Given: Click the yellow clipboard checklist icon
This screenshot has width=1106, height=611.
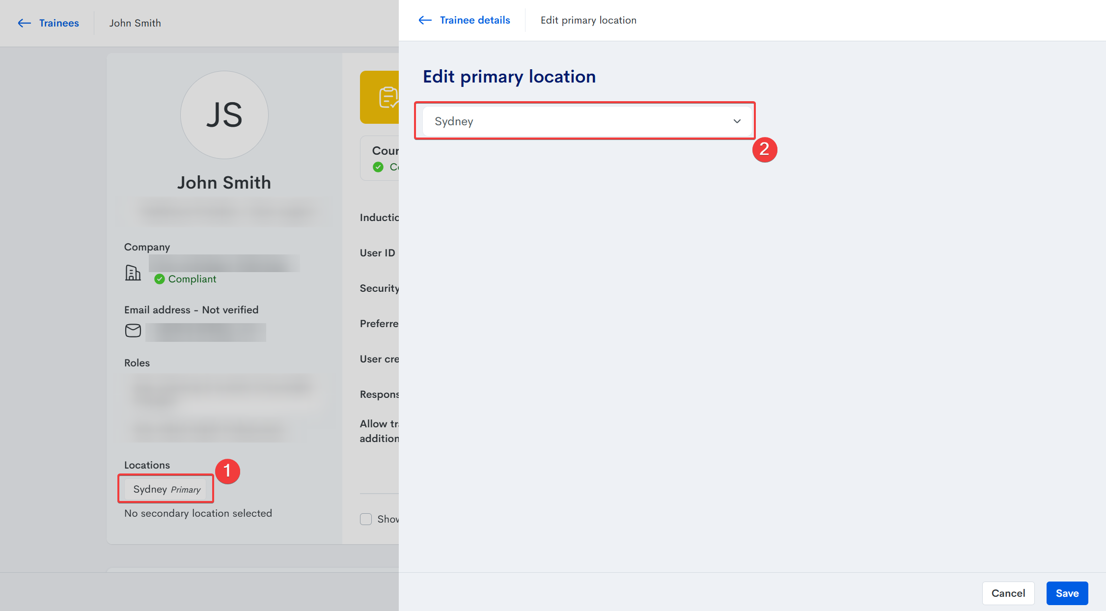Looking at the screenshot, I should (x=388, y=97).
